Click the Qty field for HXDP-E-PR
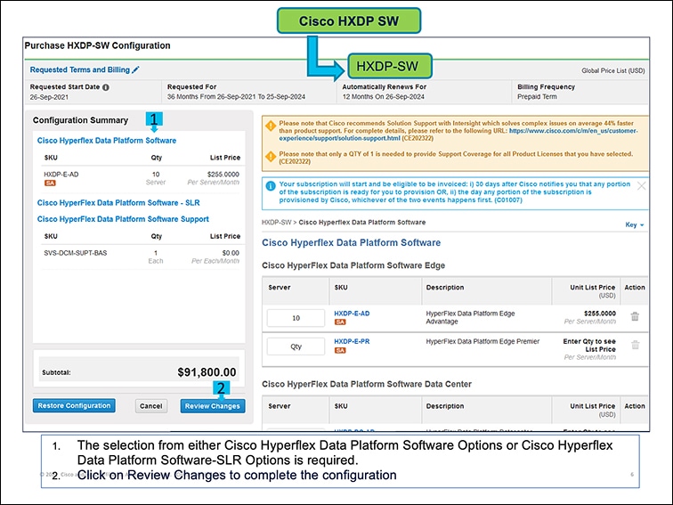The height and width of the screenshot is (505, 673). (296, 346)
